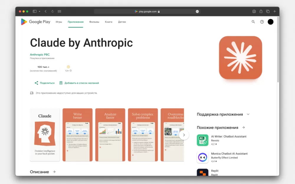Click the Claude app icon

click(x=240, y=57)
